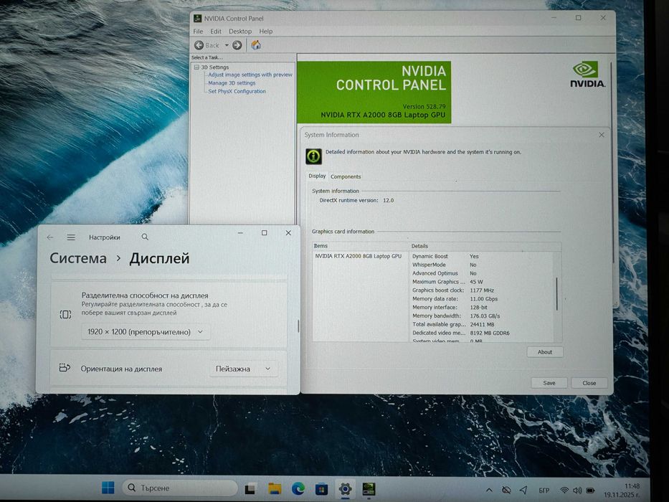Click the Dedicated video memory 8192 MB GDDR6 row
This screenshot has width=669, height=502.
point(482,333)
